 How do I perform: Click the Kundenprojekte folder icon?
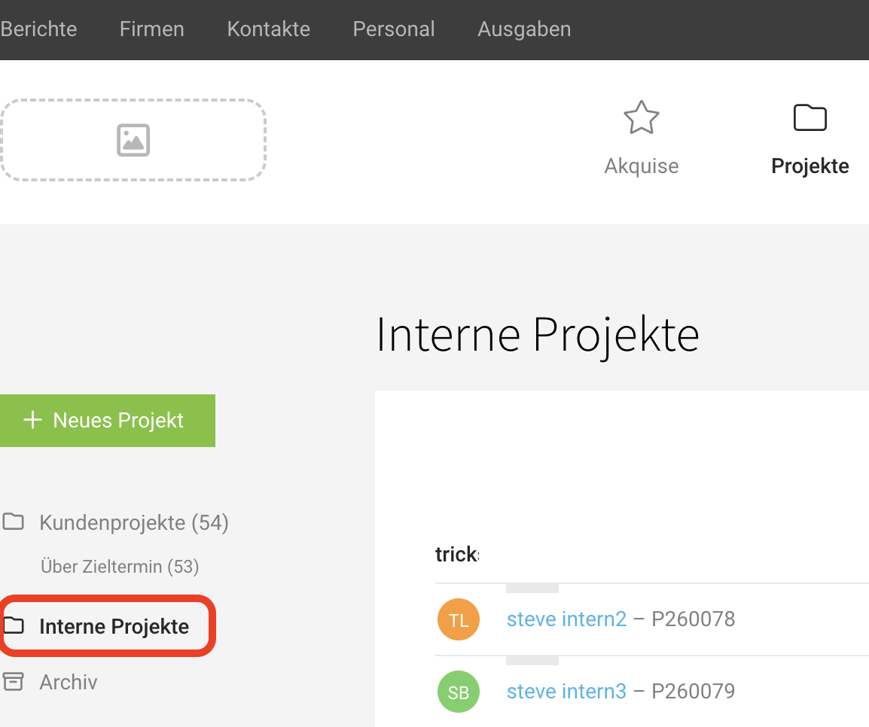pyautogui.click(x=13, y=522)
